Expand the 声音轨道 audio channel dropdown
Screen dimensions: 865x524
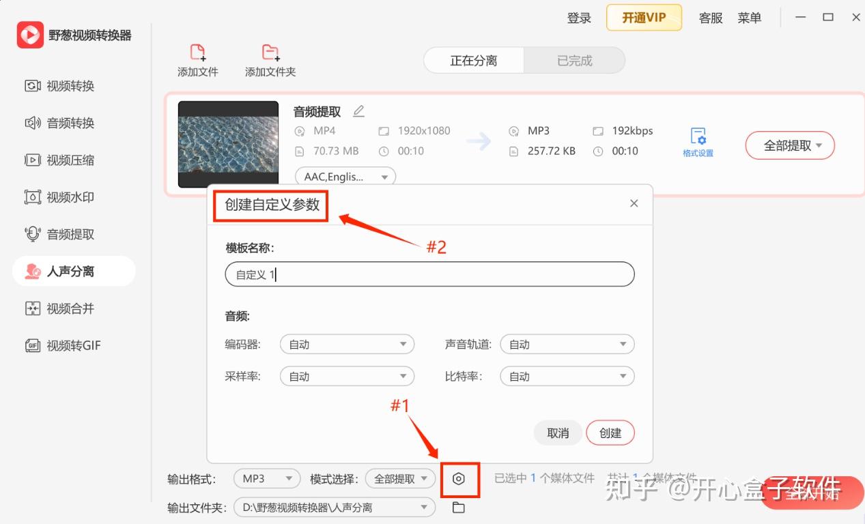[x=567, y=345]
